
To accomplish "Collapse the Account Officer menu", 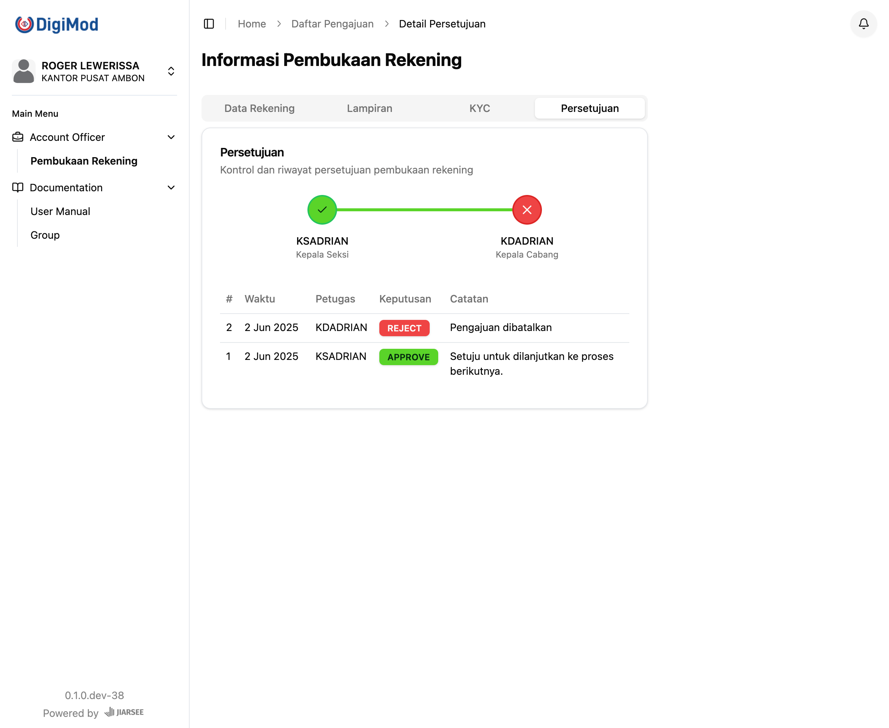I will [171, 137].
